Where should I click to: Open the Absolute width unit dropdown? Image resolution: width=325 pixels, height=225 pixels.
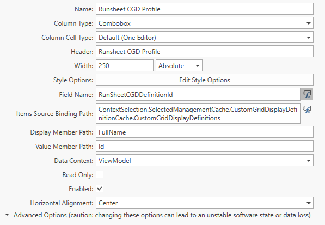(x=179, y=65)
